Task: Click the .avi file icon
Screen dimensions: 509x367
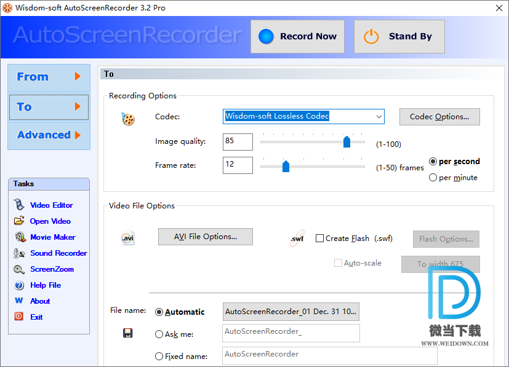Action: pyautogui.click(x=128, y=239)
